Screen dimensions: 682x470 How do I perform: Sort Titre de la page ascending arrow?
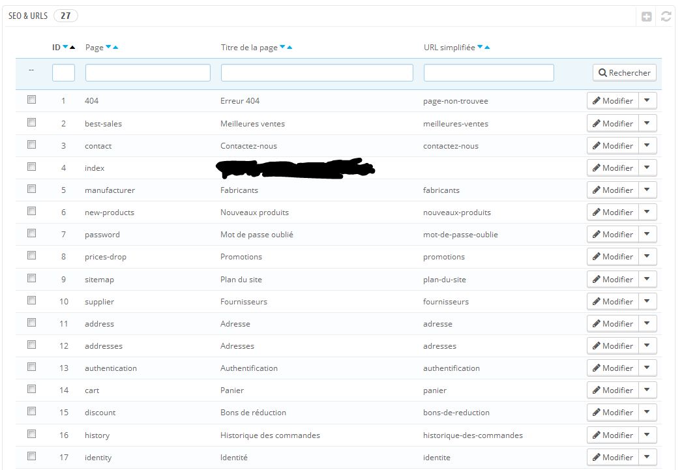[289, 47]
